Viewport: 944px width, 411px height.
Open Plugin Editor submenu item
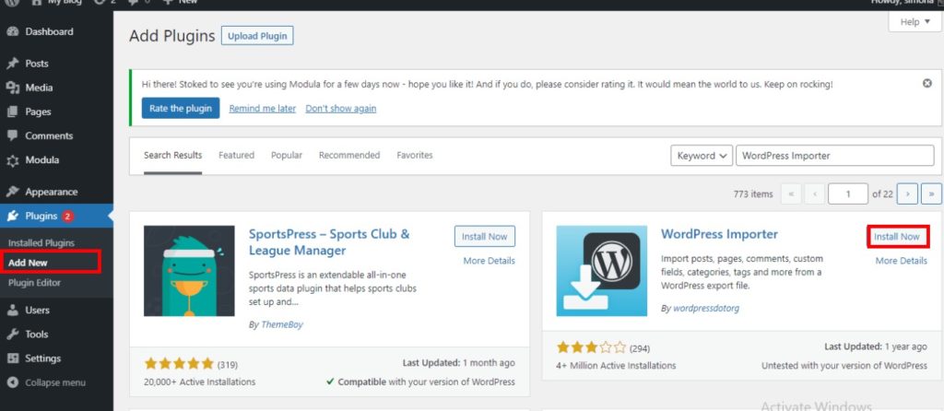coord(34,283)
